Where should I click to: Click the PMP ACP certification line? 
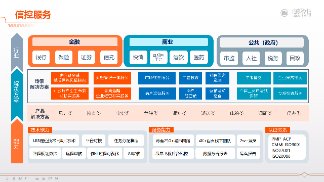click(x=281, y=139)
